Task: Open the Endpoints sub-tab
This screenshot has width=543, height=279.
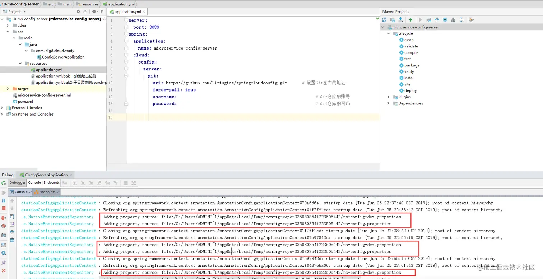Action: tap(47, 192)
